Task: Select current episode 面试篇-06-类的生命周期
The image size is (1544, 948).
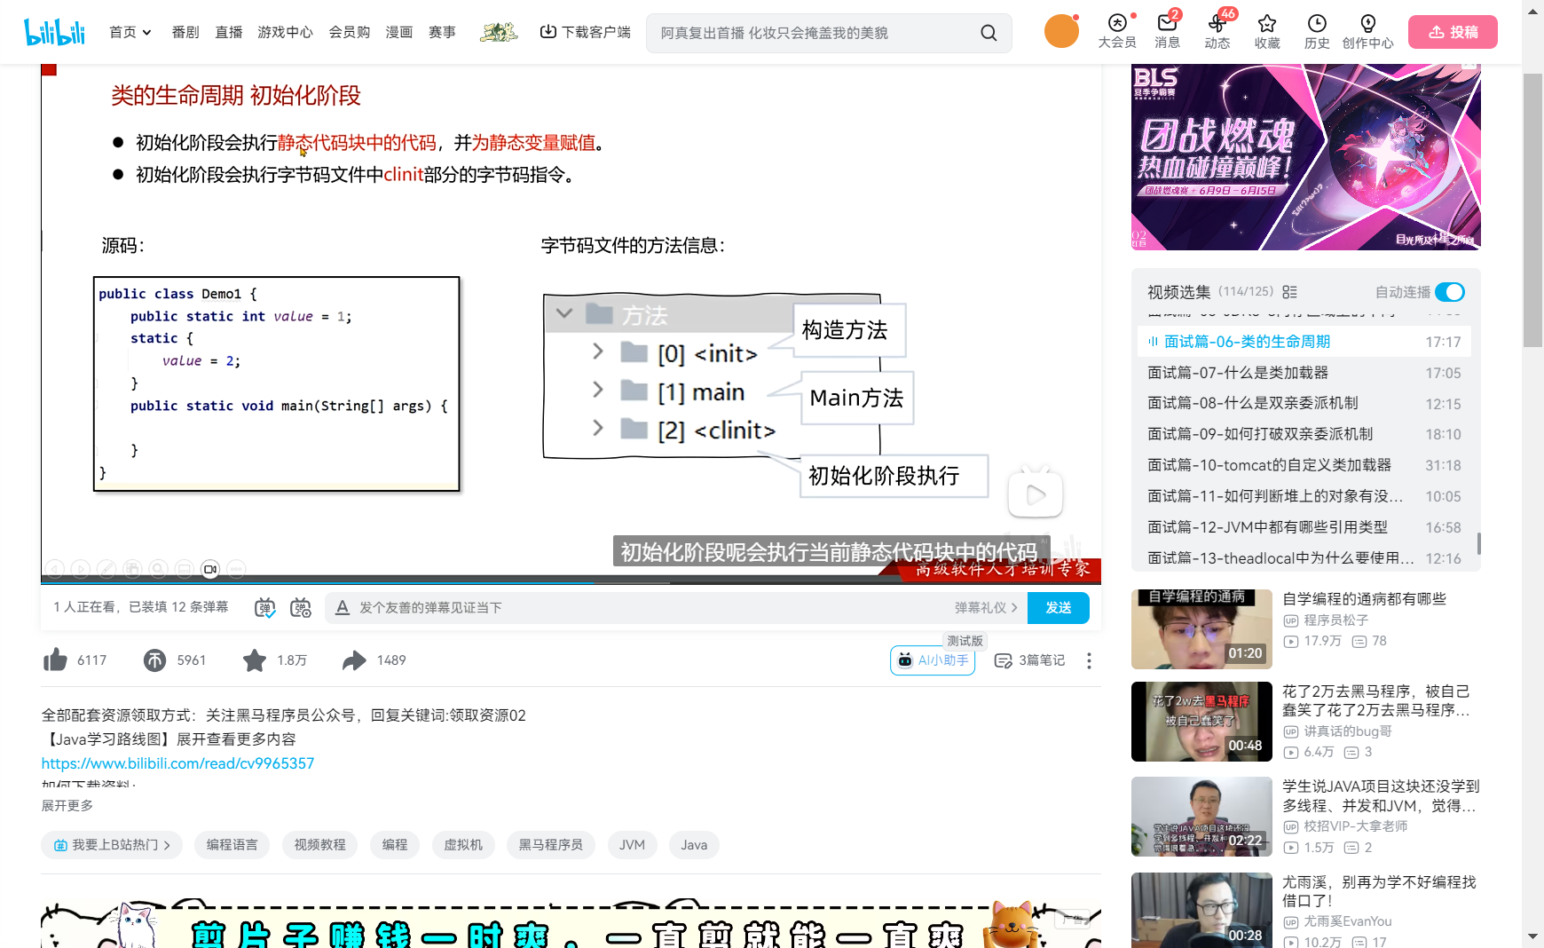Action: (1304, 342)
